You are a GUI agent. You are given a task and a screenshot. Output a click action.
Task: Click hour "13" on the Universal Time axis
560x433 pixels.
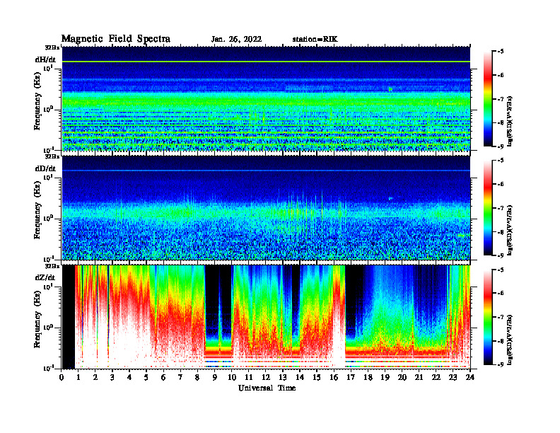tap(283, 378)
